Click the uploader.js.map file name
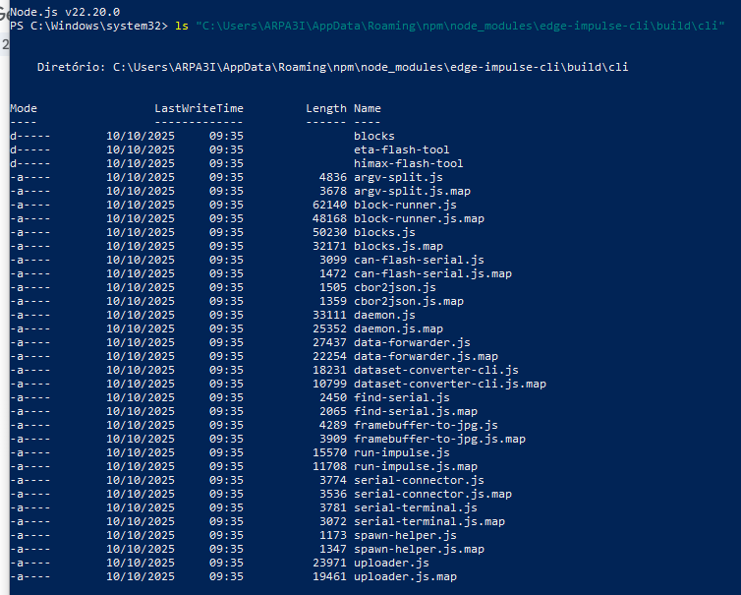Screen dimensions: 741x595 tap(405, 576)
